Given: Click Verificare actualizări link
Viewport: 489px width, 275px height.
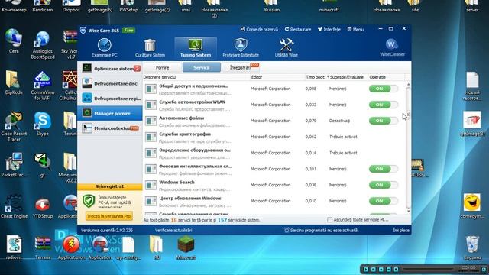Looking at the screenshot, I should click(173, 230).
